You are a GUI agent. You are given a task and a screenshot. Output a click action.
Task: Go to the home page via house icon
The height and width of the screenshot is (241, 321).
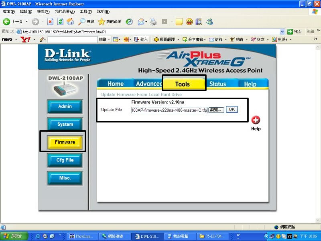coord(70,22)
